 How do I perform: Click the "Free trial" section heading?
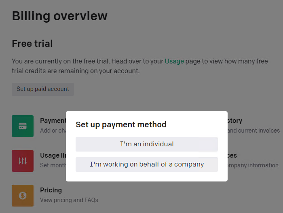pos(32,44)
